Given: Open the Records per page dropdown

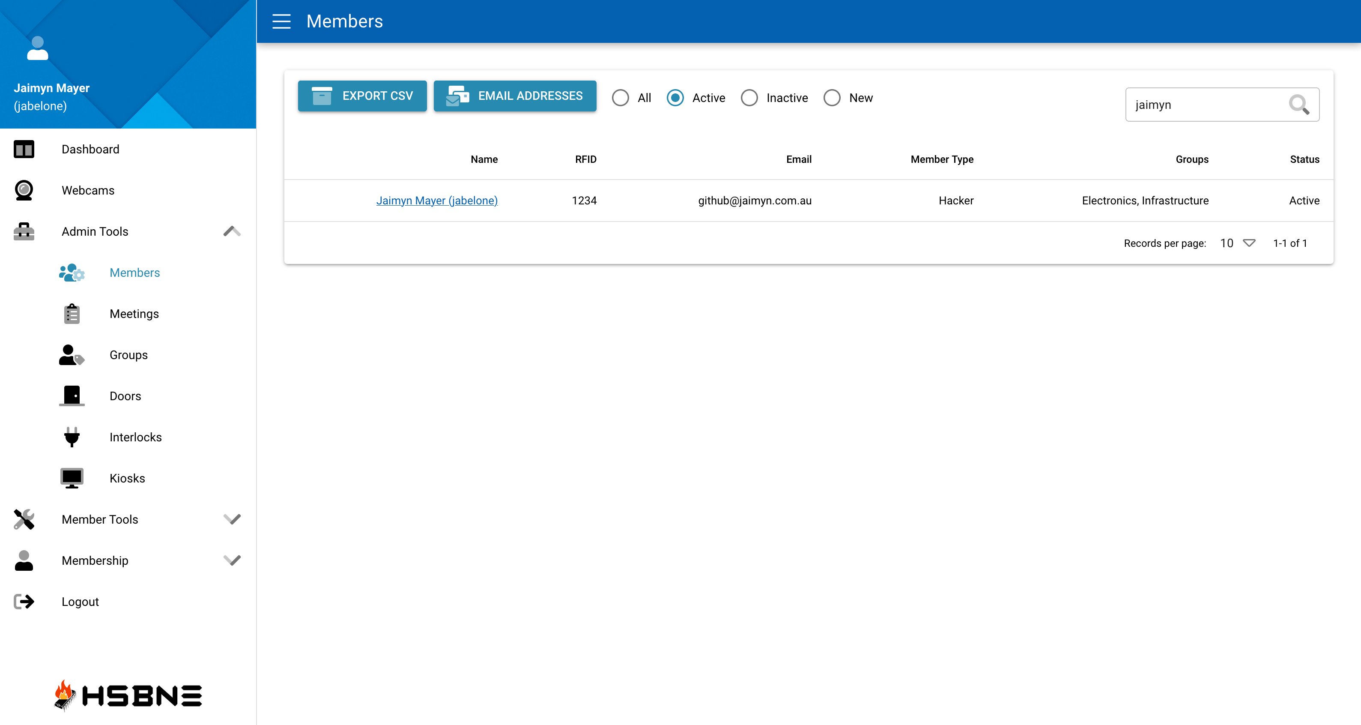Looking at the screenshot, I should (1237, 243).
